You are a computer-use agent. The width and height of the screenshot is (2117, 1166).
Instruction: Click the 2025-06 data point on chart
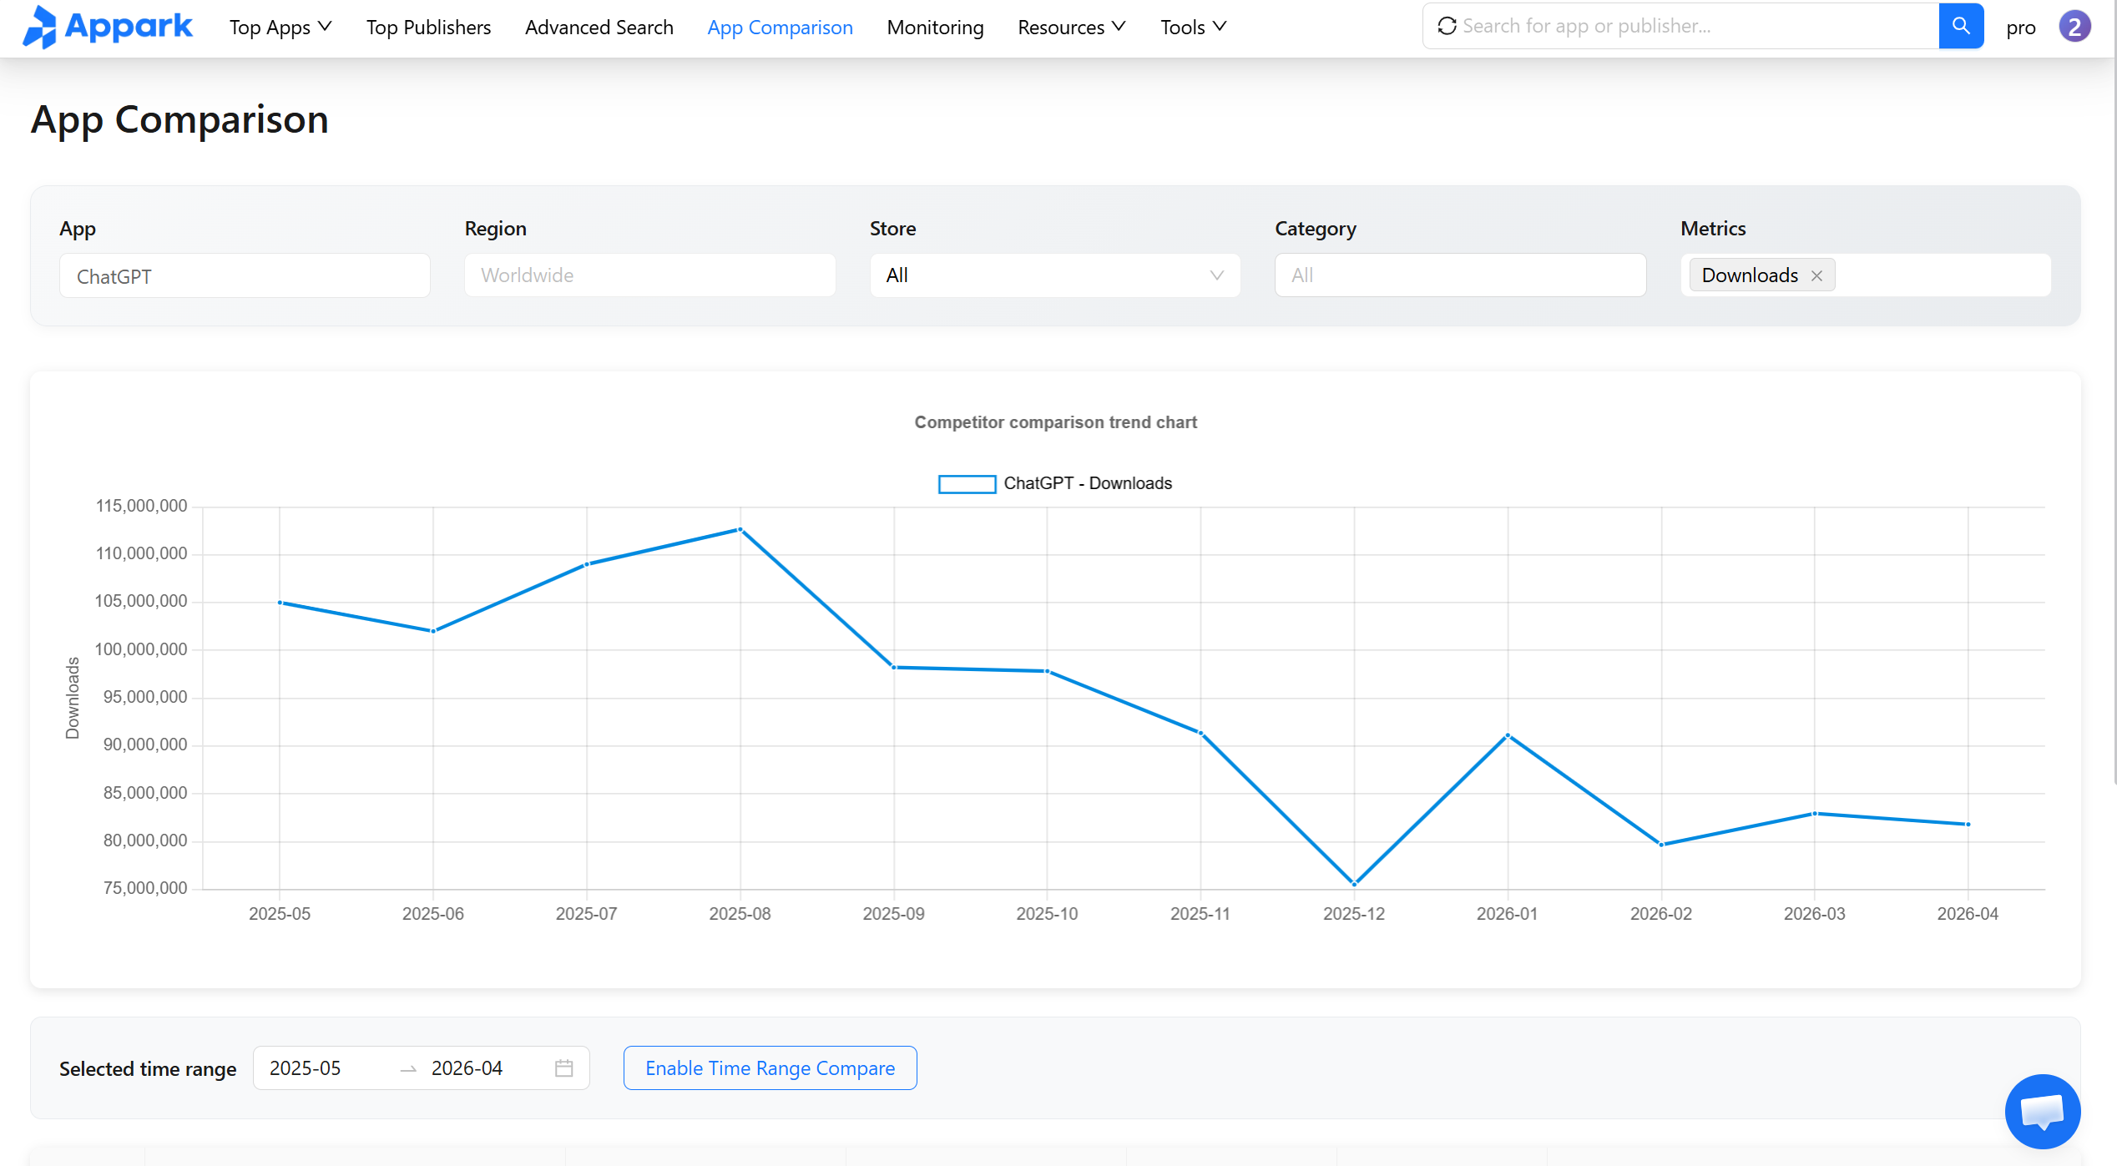(433, 631)
